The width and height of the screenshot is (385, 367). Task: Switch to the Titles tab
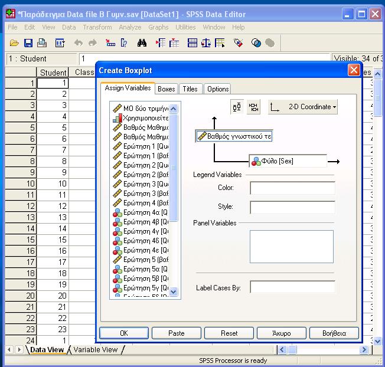[x=190, y=89]
